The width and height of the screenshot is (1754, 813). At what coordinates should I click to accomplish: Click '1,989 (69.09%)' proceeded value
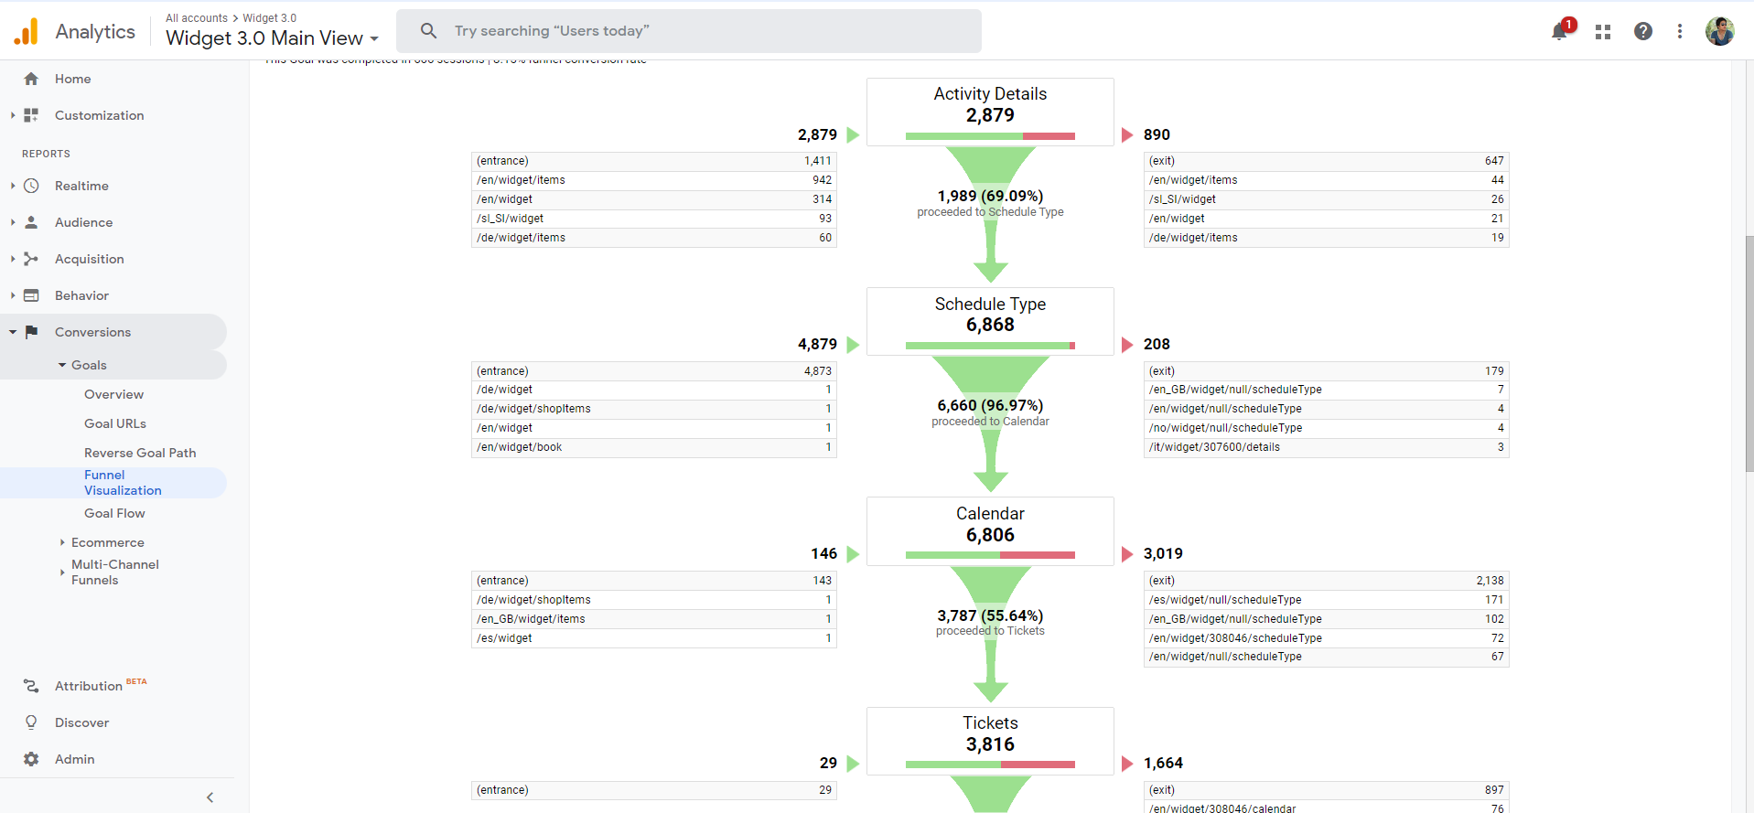coord(990,196)
